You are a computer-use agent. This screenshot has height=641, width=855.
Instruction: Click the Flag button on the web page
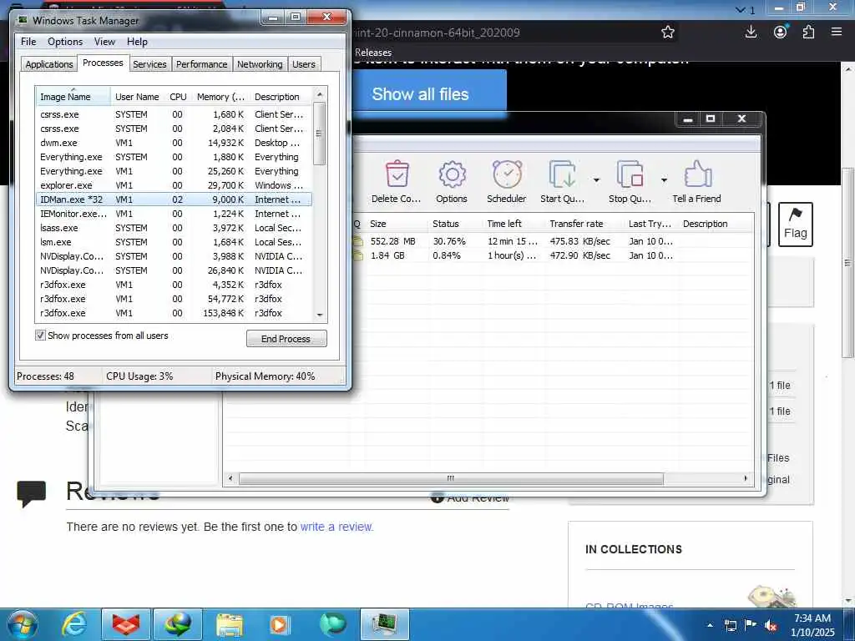pos(795,224)
